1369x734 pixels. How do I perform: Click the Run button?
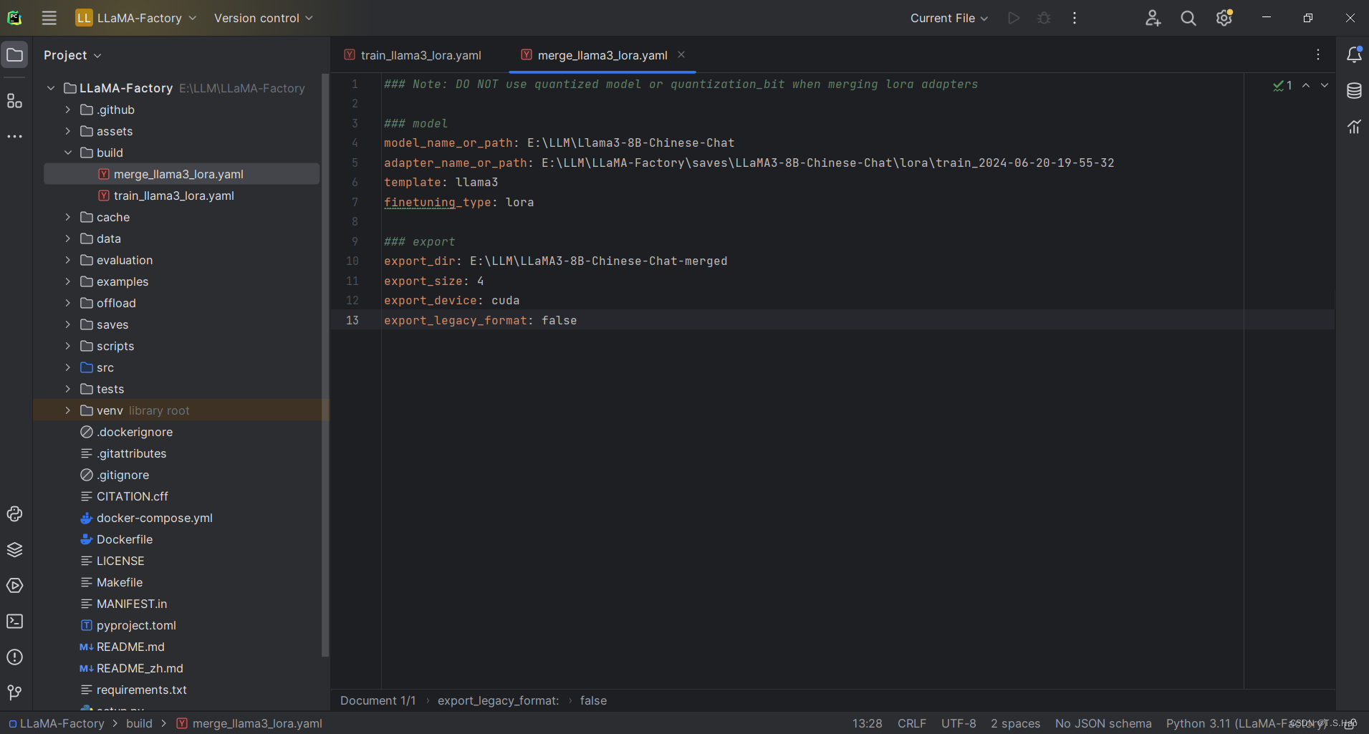[1014, 18]
